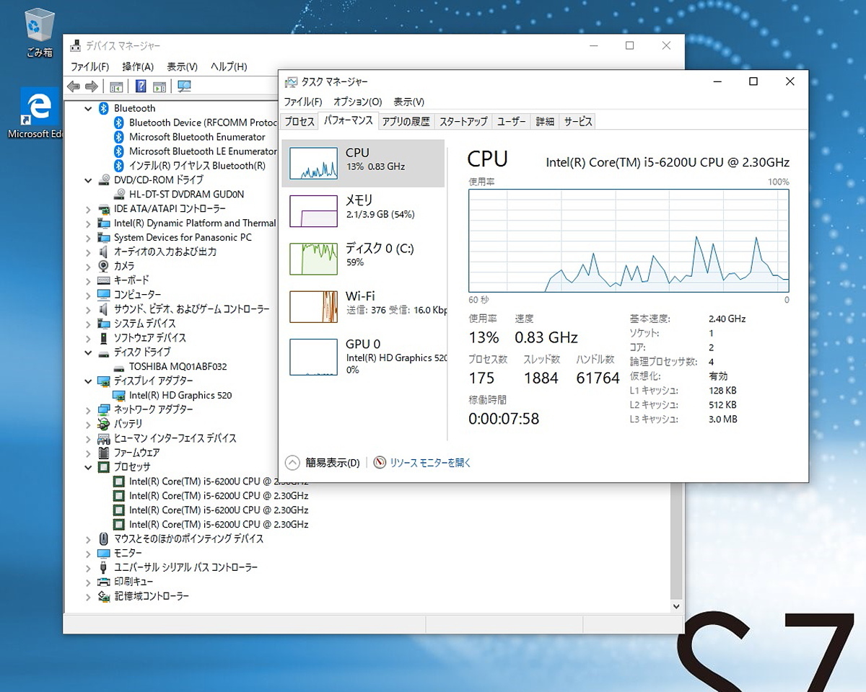Click the バッテリ category icon
The image size is (866, 692).
104,424
